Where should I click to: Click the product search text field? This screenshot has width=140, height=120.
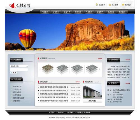(19, 69)
